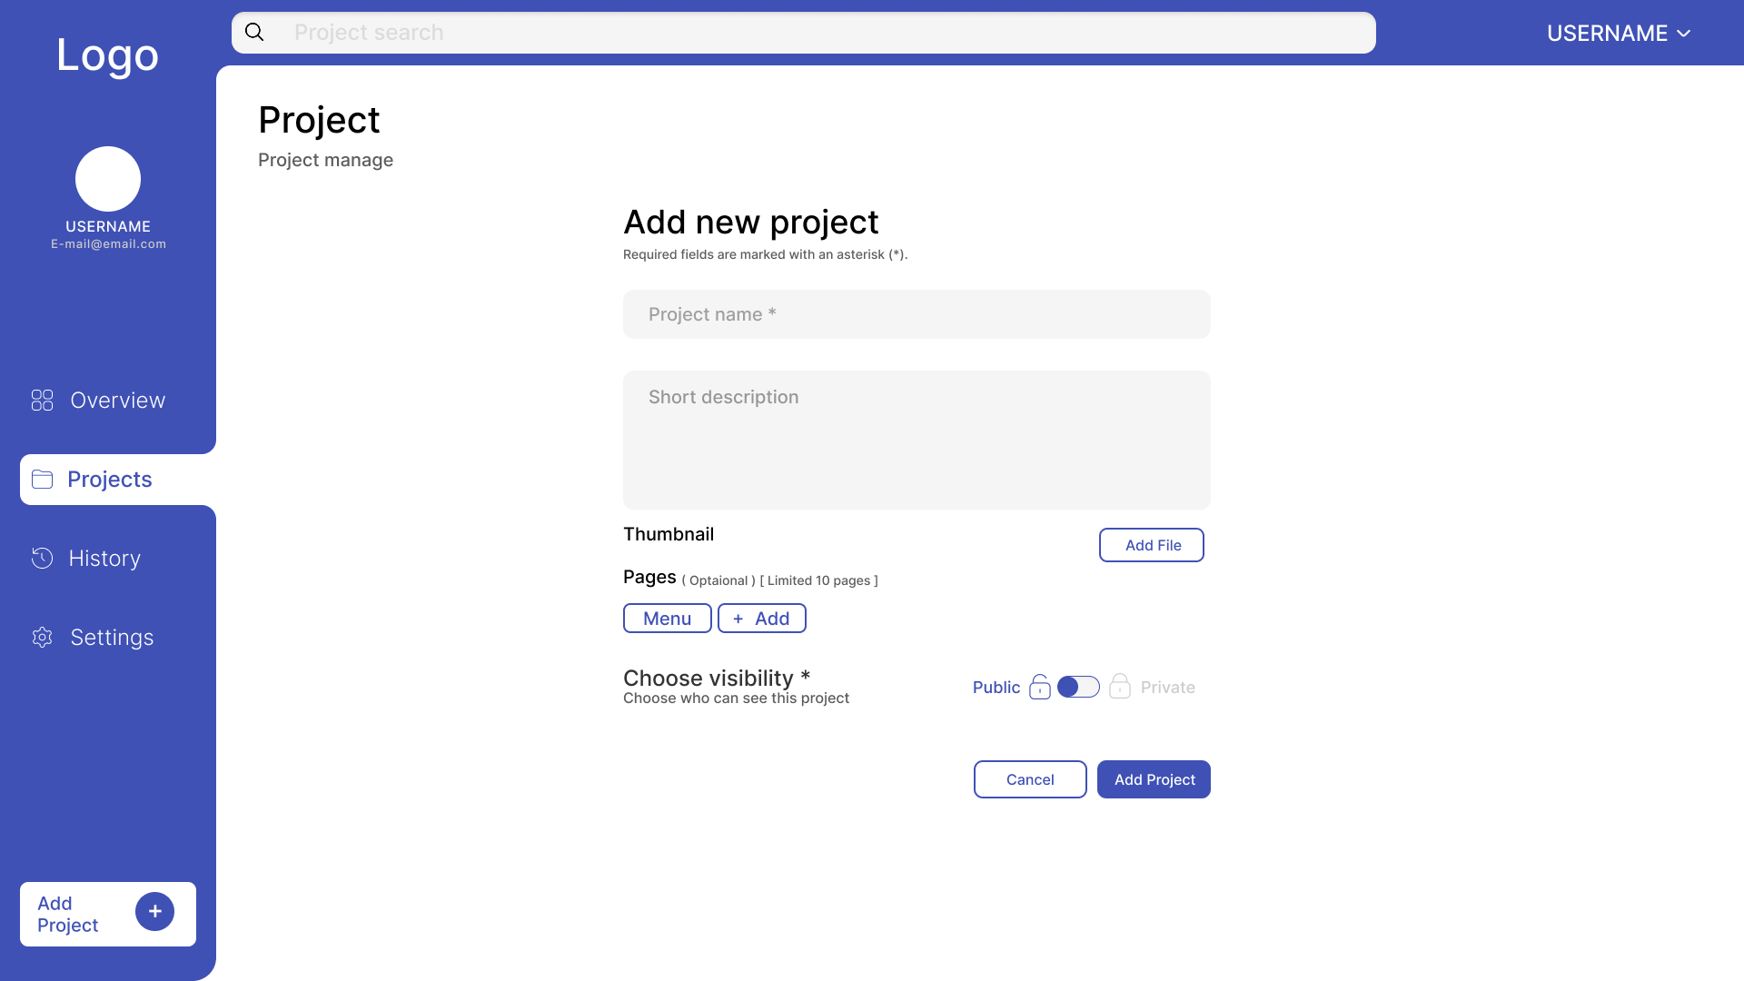
Task: Click the open padlock icon beside Public
Action: 1040,687
